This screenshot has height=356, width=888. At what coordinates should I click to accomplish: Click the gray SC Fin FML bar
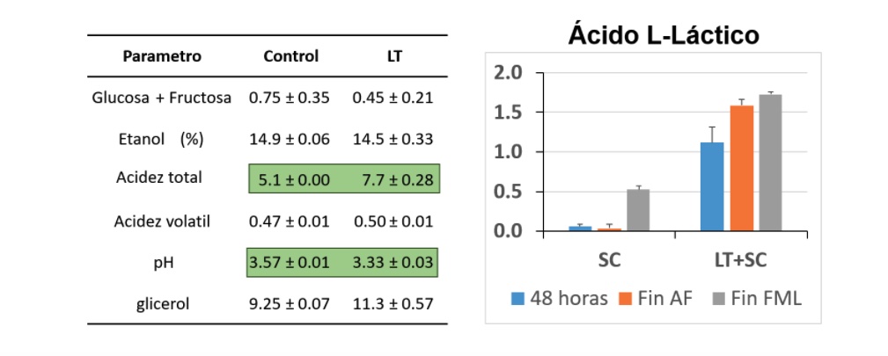[x=638, y=210]
